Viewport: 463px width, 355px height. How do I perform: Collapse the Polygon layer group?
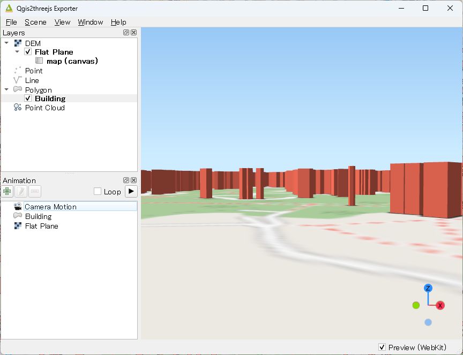pos(6,89)
